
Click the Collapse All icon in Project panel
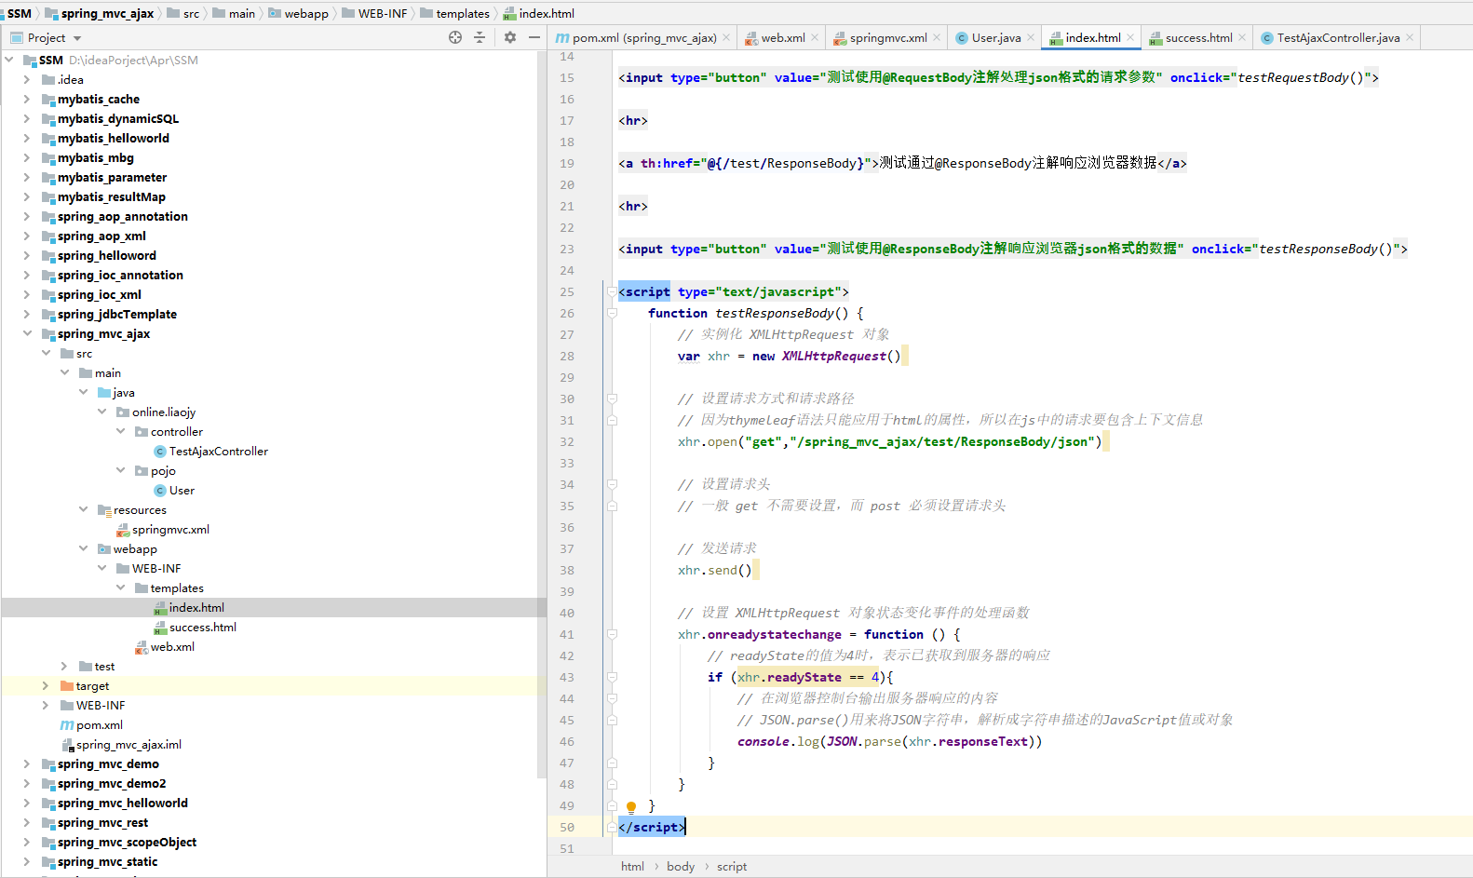[x=480, y=37]
